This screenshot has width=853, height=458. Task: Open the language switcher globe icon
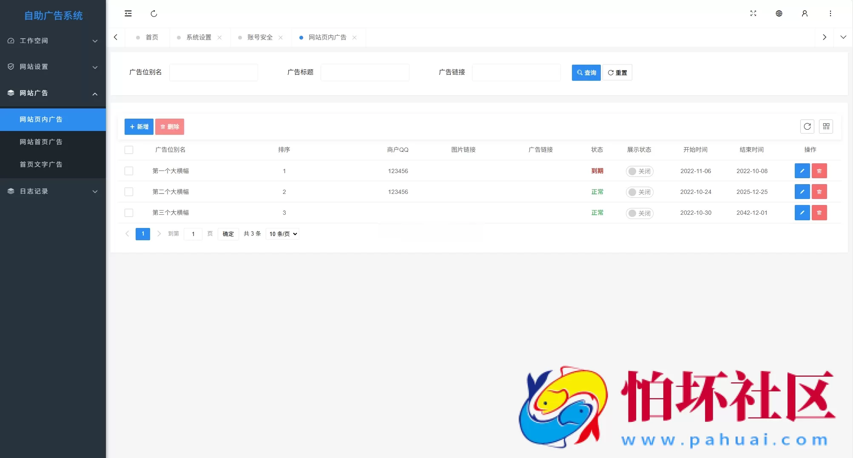click(779, 13)
